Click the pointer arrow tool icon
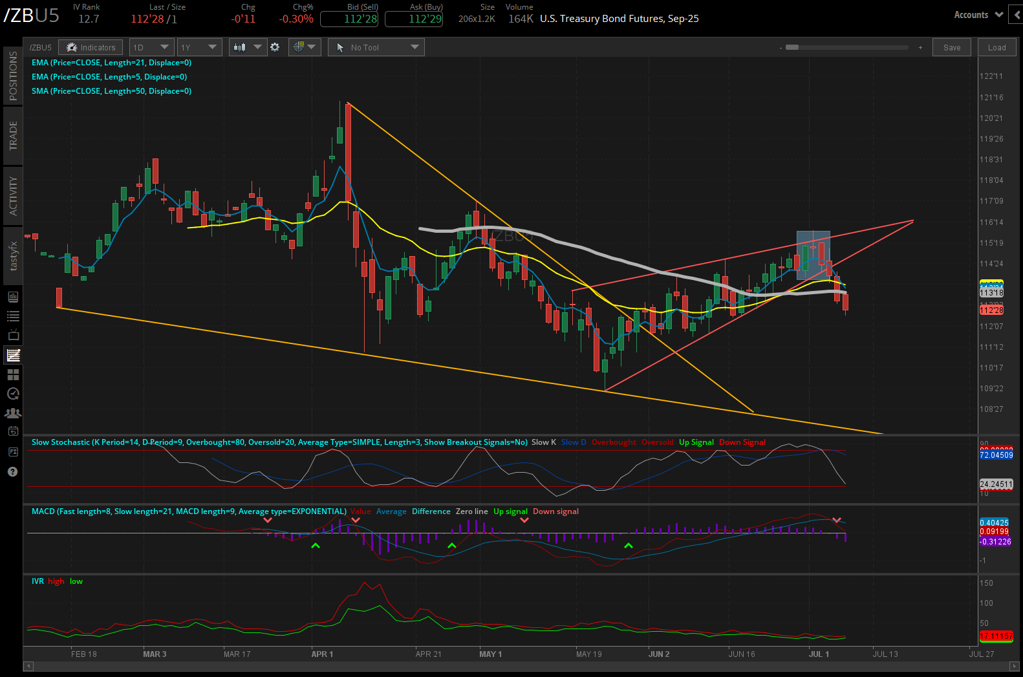This screenshot has width=1023, height=677. pyautogui.click(x=340, y=47)
